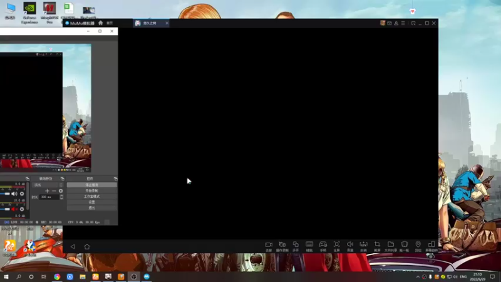Click the fullscreen (全屏) icon in MuMu
501x282 pixels.
pyautogui.click(x=336, y=244)
